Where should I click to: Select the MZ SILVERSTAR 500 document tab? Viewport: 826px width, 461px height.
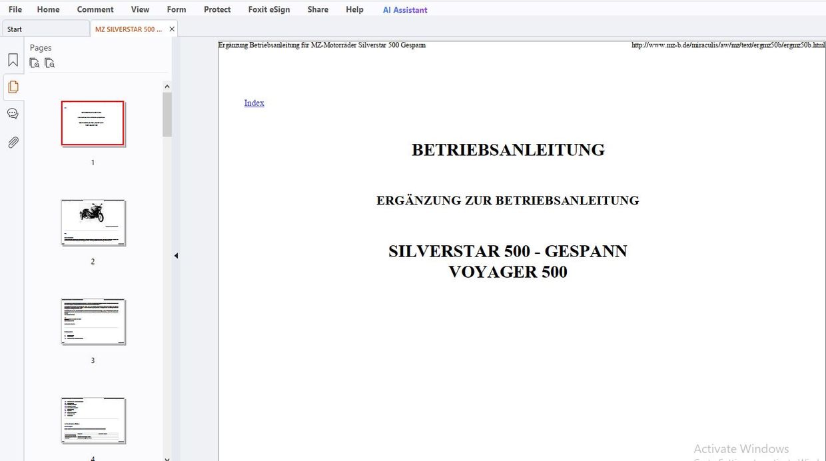(128, 29)
